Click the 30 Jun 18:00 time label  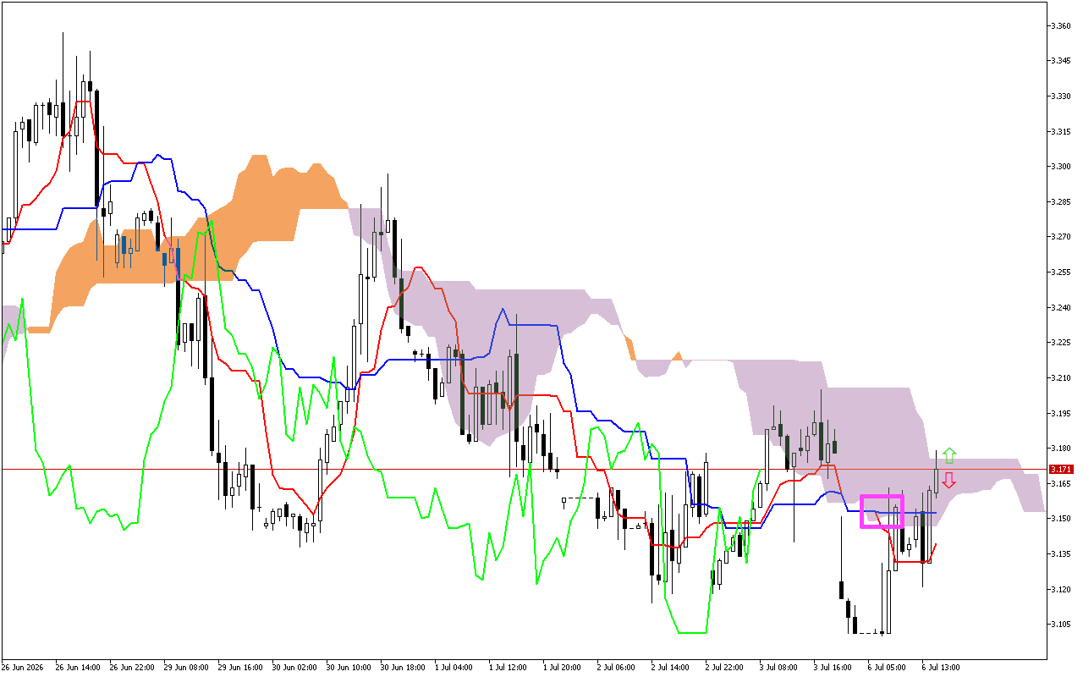(402, 667)
